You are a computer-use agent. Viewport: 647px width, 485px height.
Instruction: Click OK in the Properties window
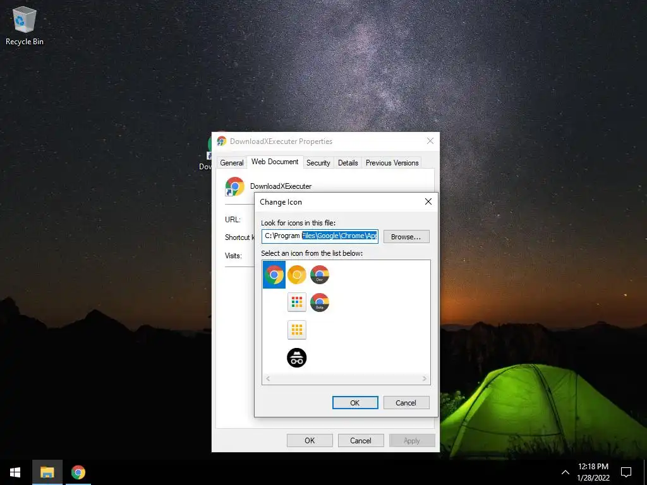pos(310,440)
